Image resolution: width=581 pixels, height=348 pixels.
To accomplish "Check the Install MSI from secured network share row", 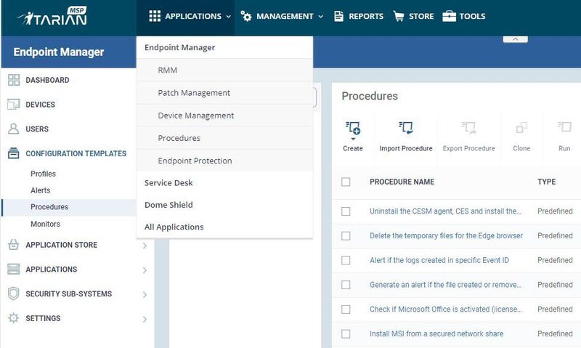I will [x=346, y=334].
